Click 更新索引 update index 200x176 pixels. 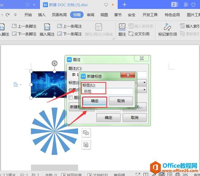tap(190, 34)
